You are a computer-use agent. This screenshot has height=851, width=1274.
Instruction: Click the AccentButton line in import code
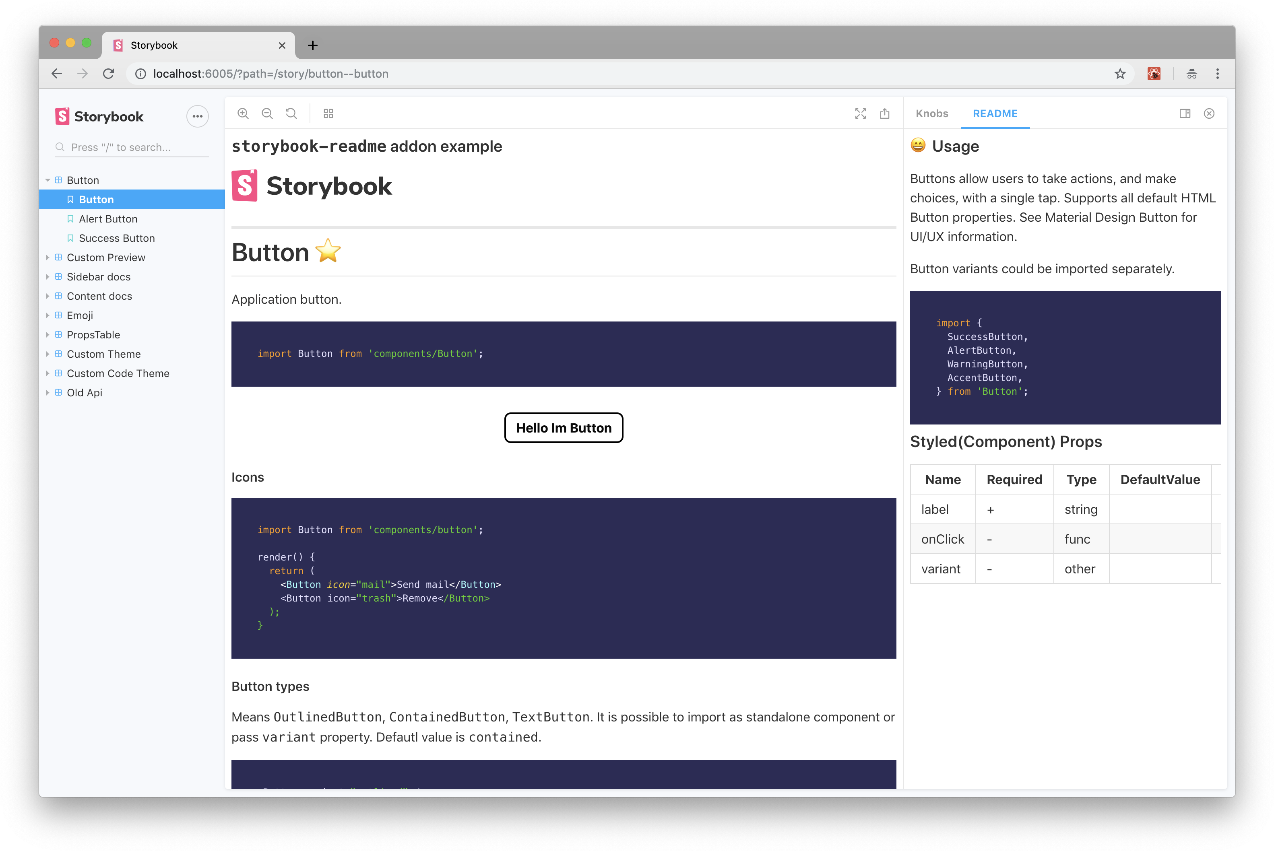point(985,378)
